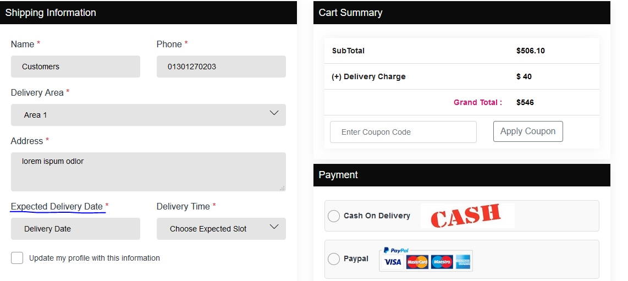
Task: Expand the Choose Expected Slot dropdown
Action: click(x=221, y=229)
